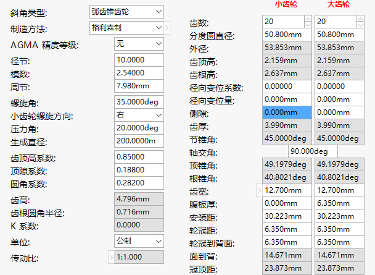The width and height of the screenshot is (375, 275).
Task: Click the 小齿轮 径向变位系数 field
Action: pyautogui.click(x=287, y=87)
